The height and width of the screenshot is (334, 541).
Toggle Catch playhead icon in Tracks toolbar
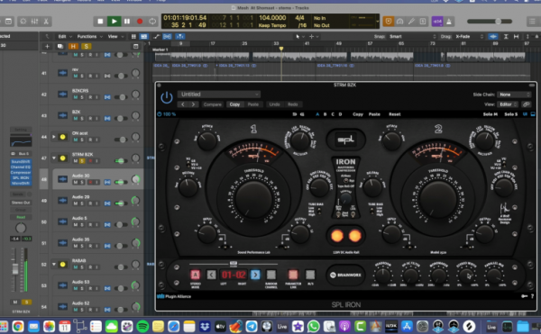179,36
